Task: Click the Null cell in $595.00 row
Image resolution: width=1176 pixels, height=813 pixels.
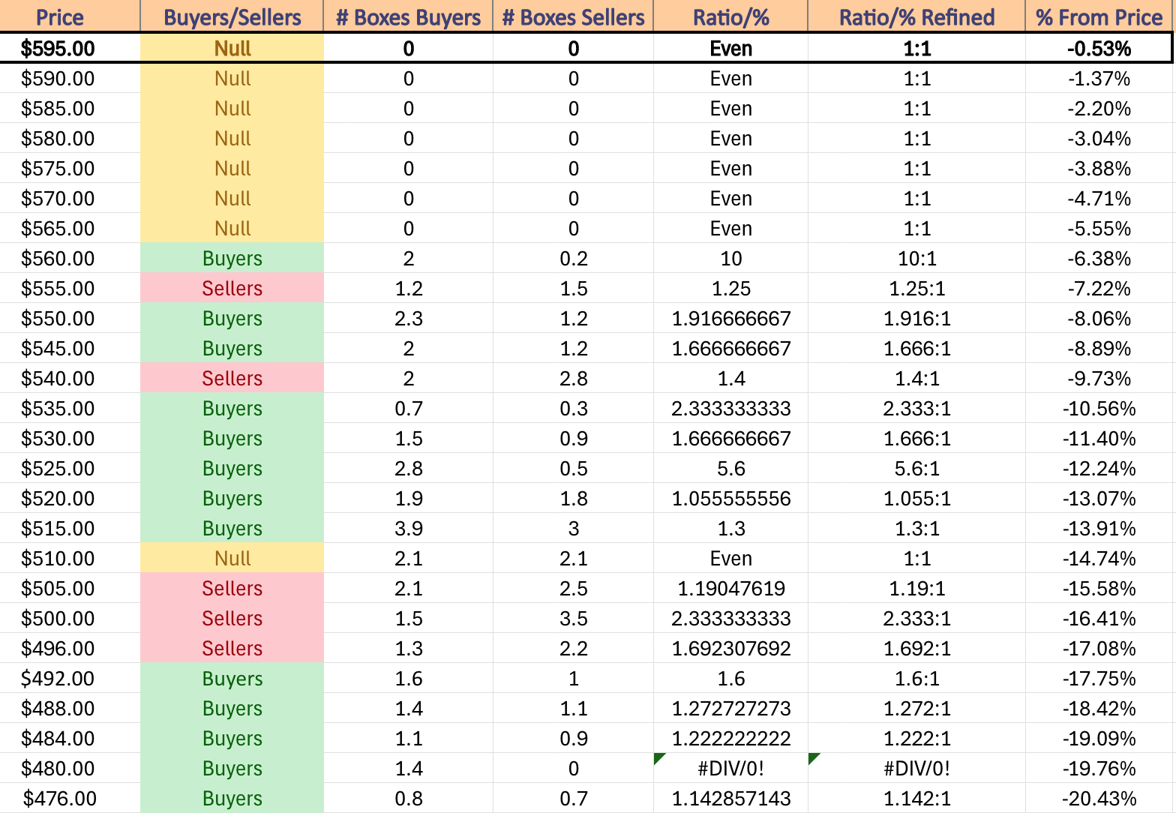Action: click(232, 49)
